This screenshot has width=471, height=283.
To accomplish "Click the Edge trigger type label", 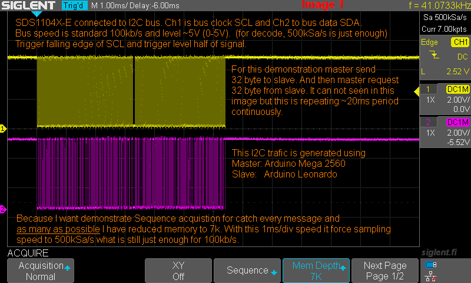I will tap(429, 42).
